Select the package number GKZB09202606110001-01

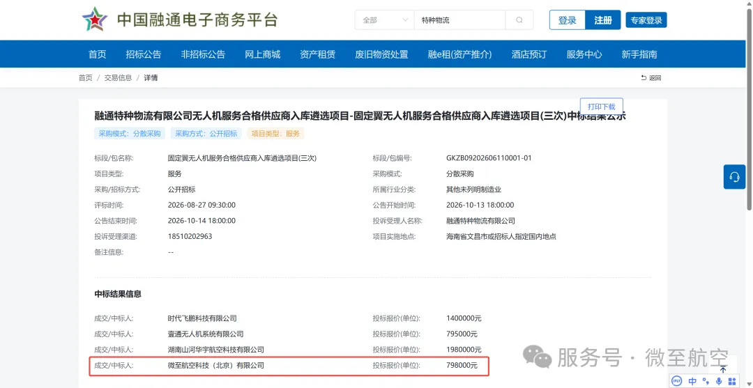489,158
